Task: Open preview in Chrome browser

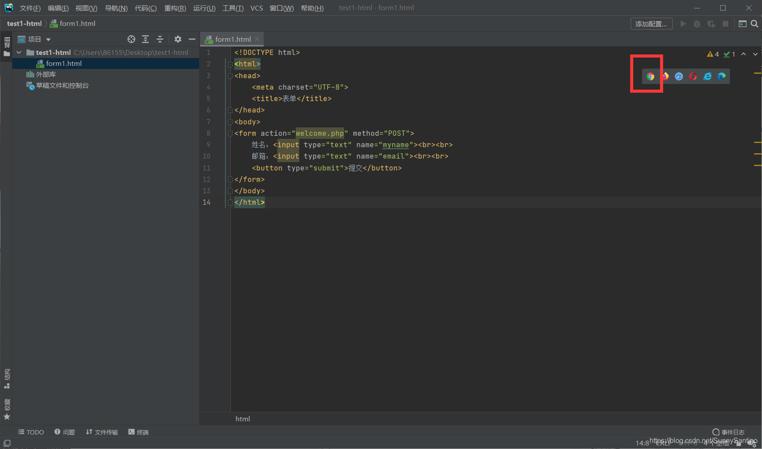Action: point(650,76)
